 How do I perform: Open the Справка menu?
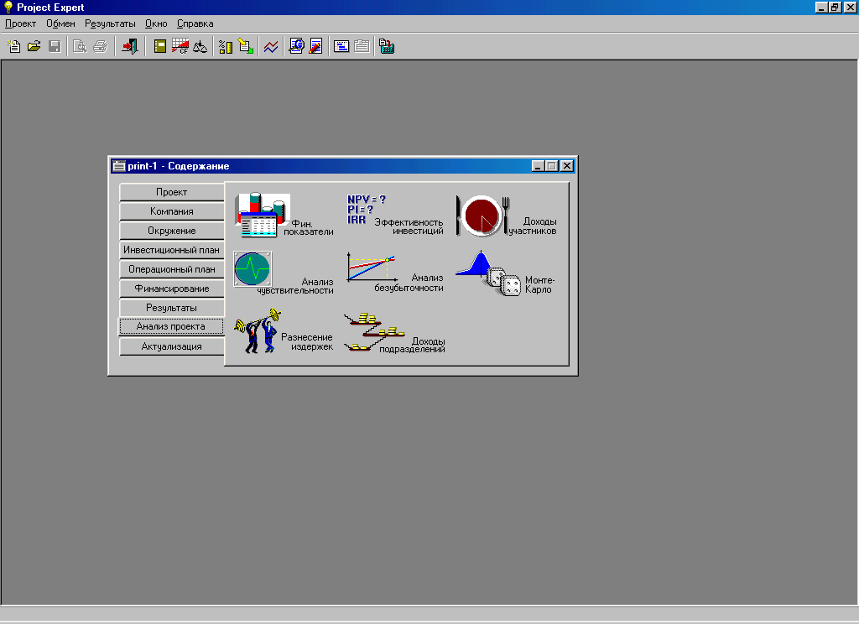(195, 23)
